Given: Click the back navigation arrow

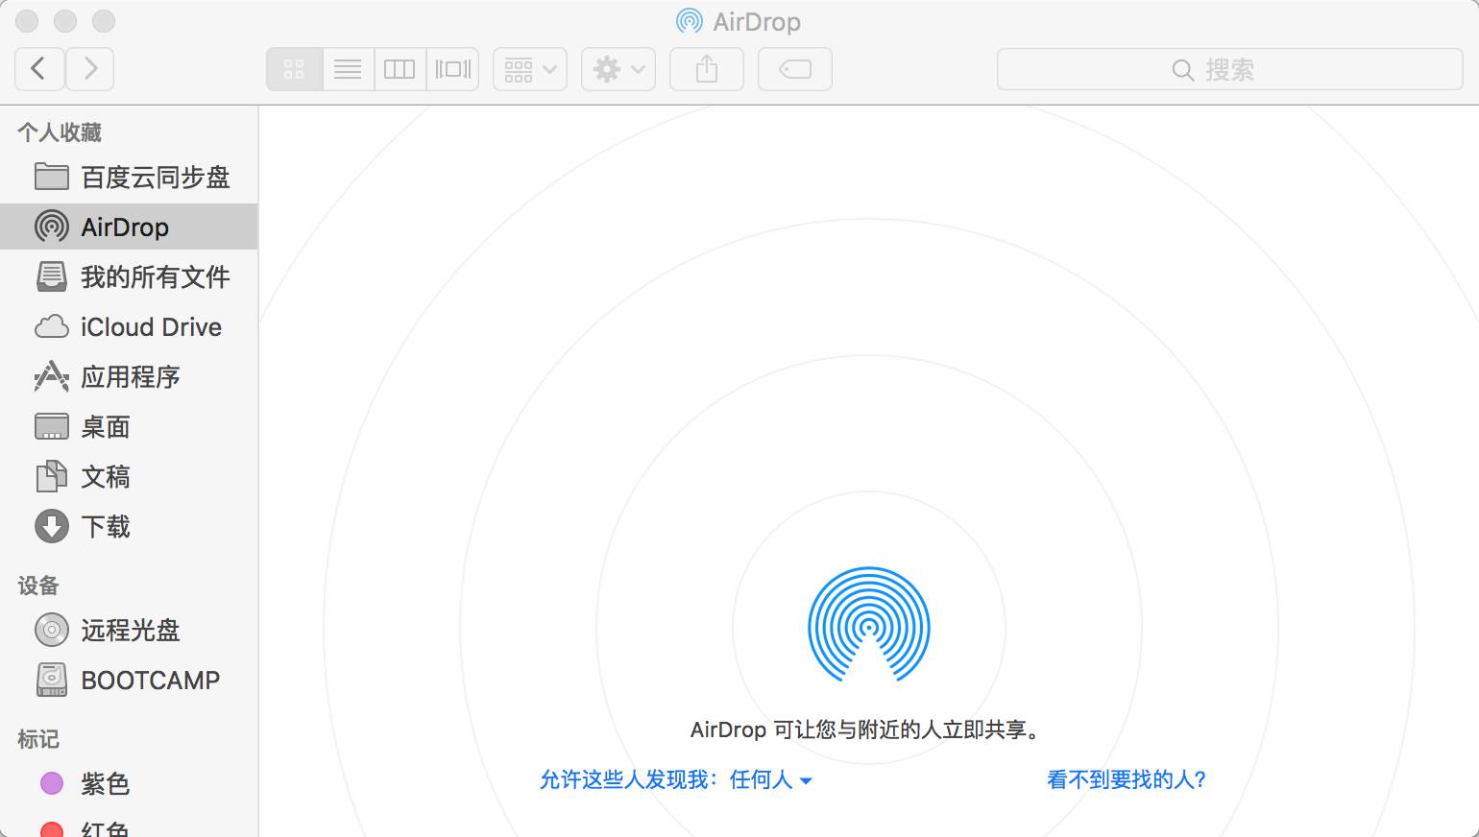Looking at the screenshot, I should pos(39,69).
